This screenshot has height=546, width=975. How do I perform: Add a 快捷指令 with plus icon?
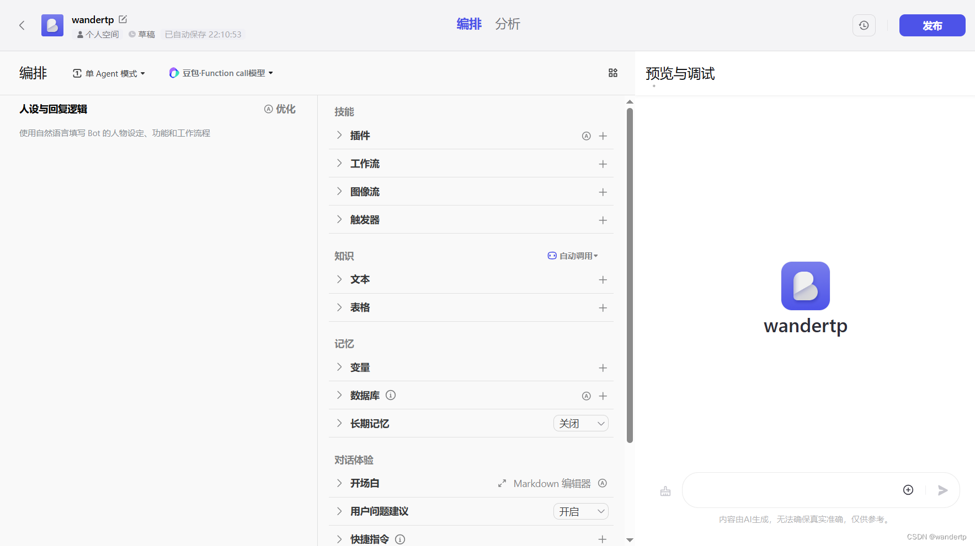click(603, 539)
